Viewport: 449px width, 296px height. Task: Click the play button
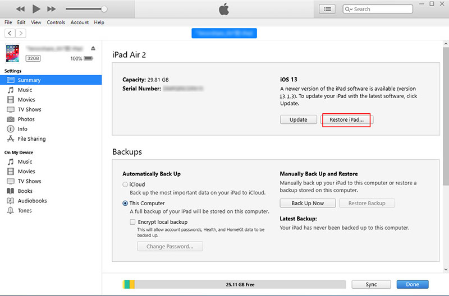[x=36, y=9]
